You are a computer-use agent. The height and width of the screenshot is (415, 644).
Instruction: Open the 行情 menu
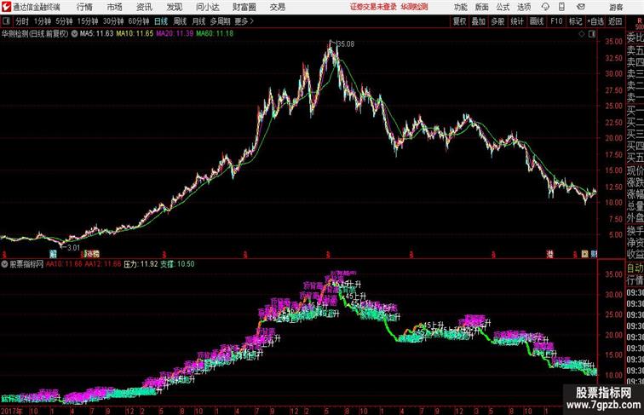coord(84,7)
